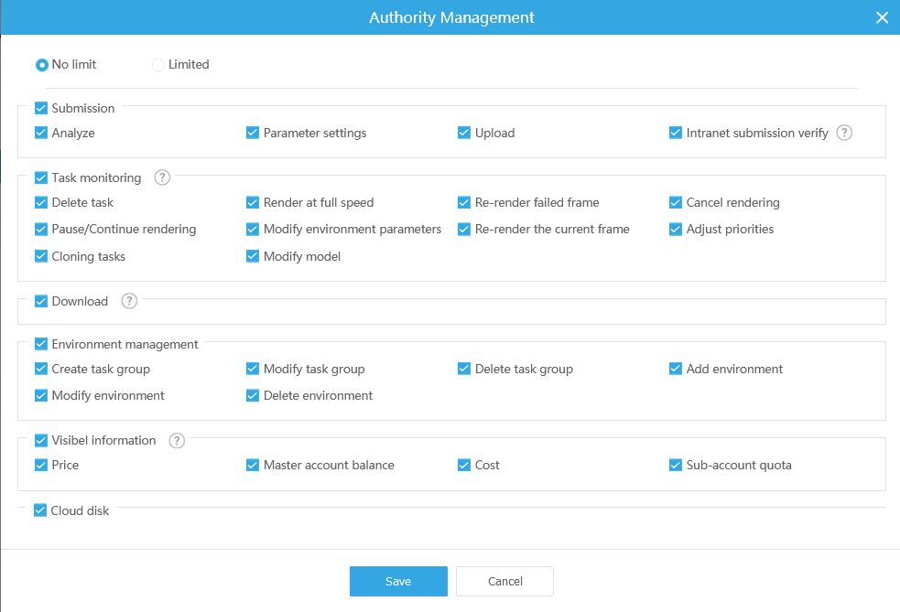This screenshot has width=900, height=612.
Task: Uncheck the Submission group checkbox
Action: click(41, 108)
